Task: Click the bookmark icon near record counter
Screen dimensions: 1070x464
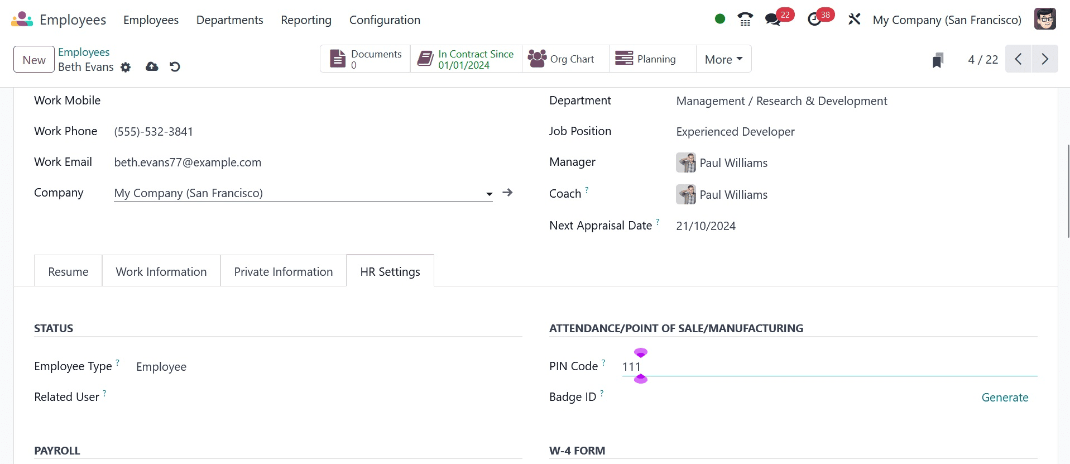Action: coord(938,60)
